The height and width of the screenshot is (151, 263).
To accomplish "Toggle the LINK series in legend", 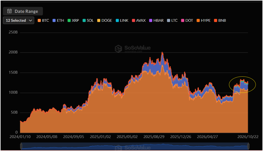I will pyautogui.click(x=122, y=21).
